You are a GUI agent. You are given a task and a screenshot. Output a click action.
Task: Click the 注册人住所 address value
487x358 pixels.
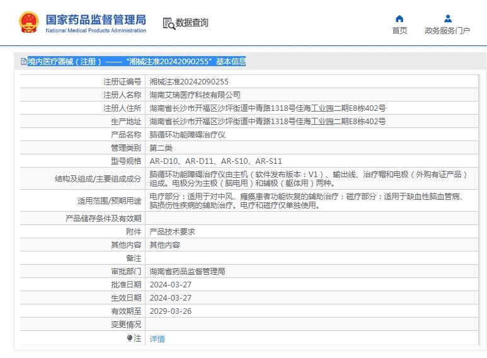[267, 108]
